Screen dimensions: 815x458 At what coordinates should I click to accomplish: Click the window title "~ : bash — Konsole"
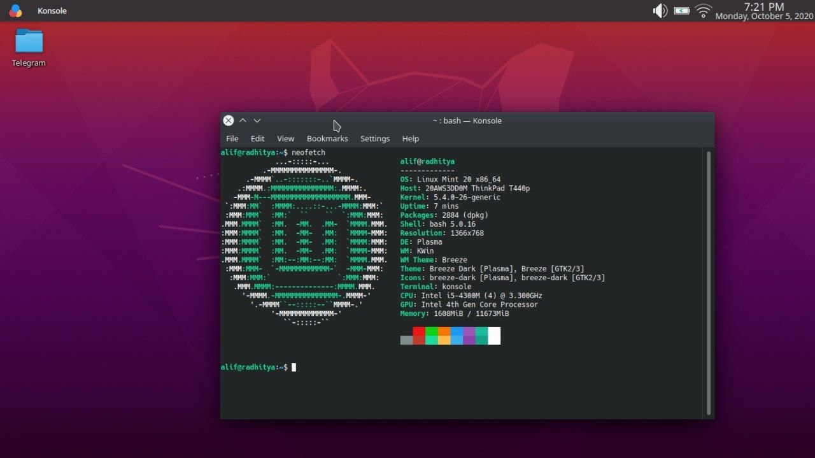pos(467,120)
